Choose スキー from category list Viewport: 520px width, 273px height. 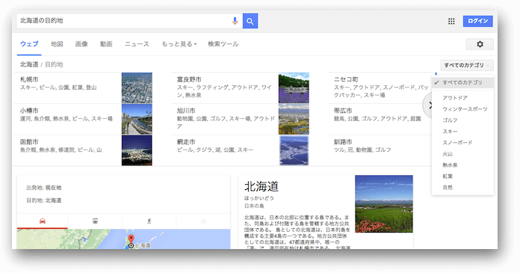click(462, 132)
